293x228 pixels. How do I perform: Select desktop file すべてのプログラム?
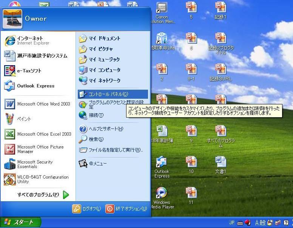221,136
